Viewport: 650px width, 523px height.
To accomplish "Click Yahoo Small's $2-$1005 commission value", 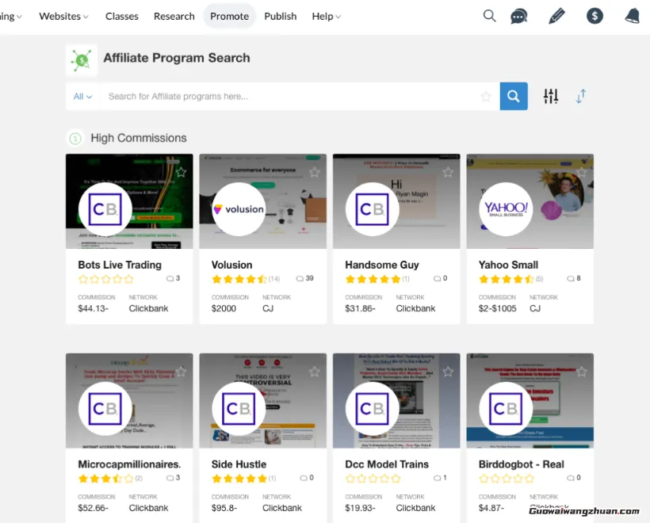I will [498, 308].
